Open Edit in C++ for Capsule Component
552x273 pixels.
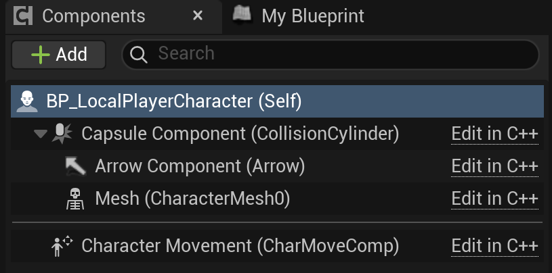(494, 134)
